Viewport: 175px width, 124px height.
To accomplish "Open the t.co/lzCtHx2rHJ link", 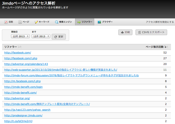I will tap(18, 121).
